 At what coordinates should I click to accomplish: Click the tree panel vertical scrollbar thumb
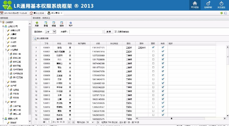(30, 70)
